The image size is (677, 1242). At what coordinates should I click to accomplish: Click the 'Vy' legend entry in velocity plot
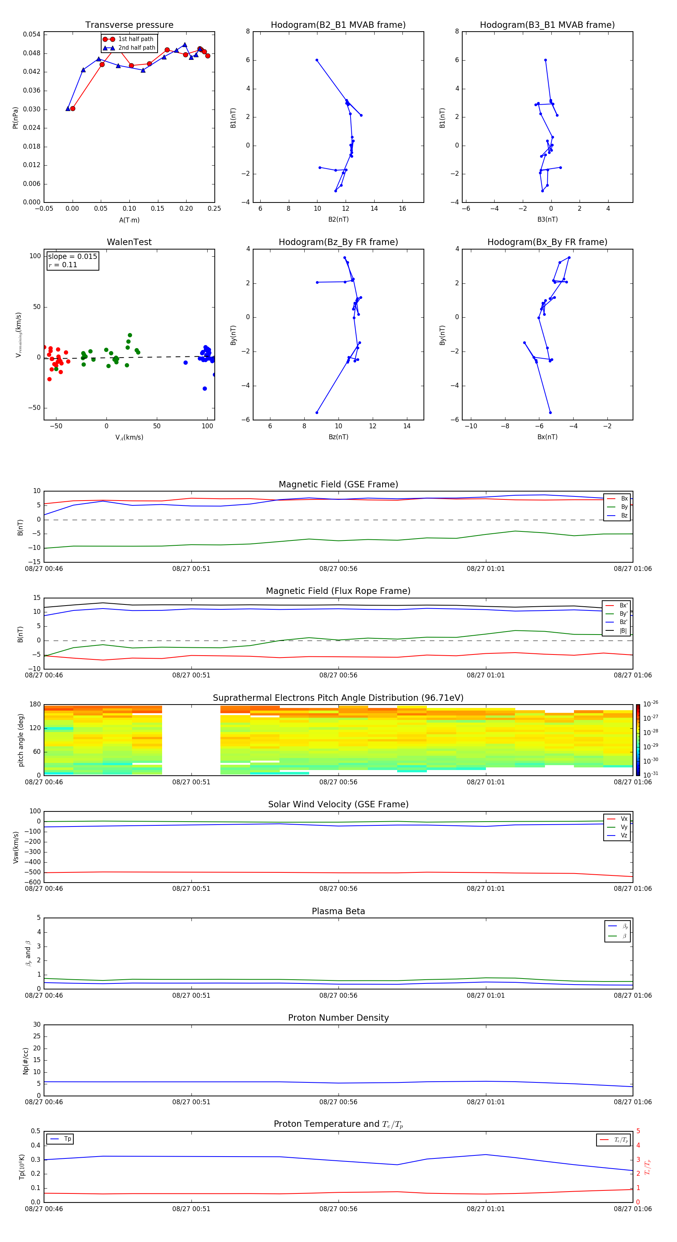pos(617,827)
